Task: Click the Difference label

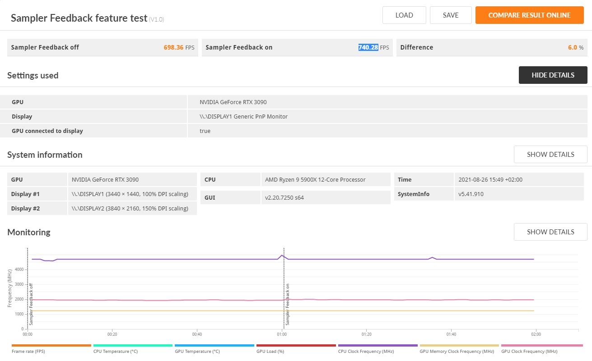Action: tap(416, 47)
